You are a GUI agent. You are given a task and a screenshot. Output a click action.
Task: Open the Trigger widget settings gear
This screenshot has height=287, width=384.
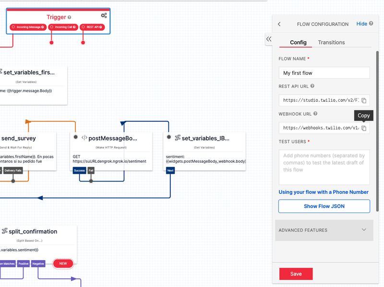pyautogui.click(x=104, y=16)
